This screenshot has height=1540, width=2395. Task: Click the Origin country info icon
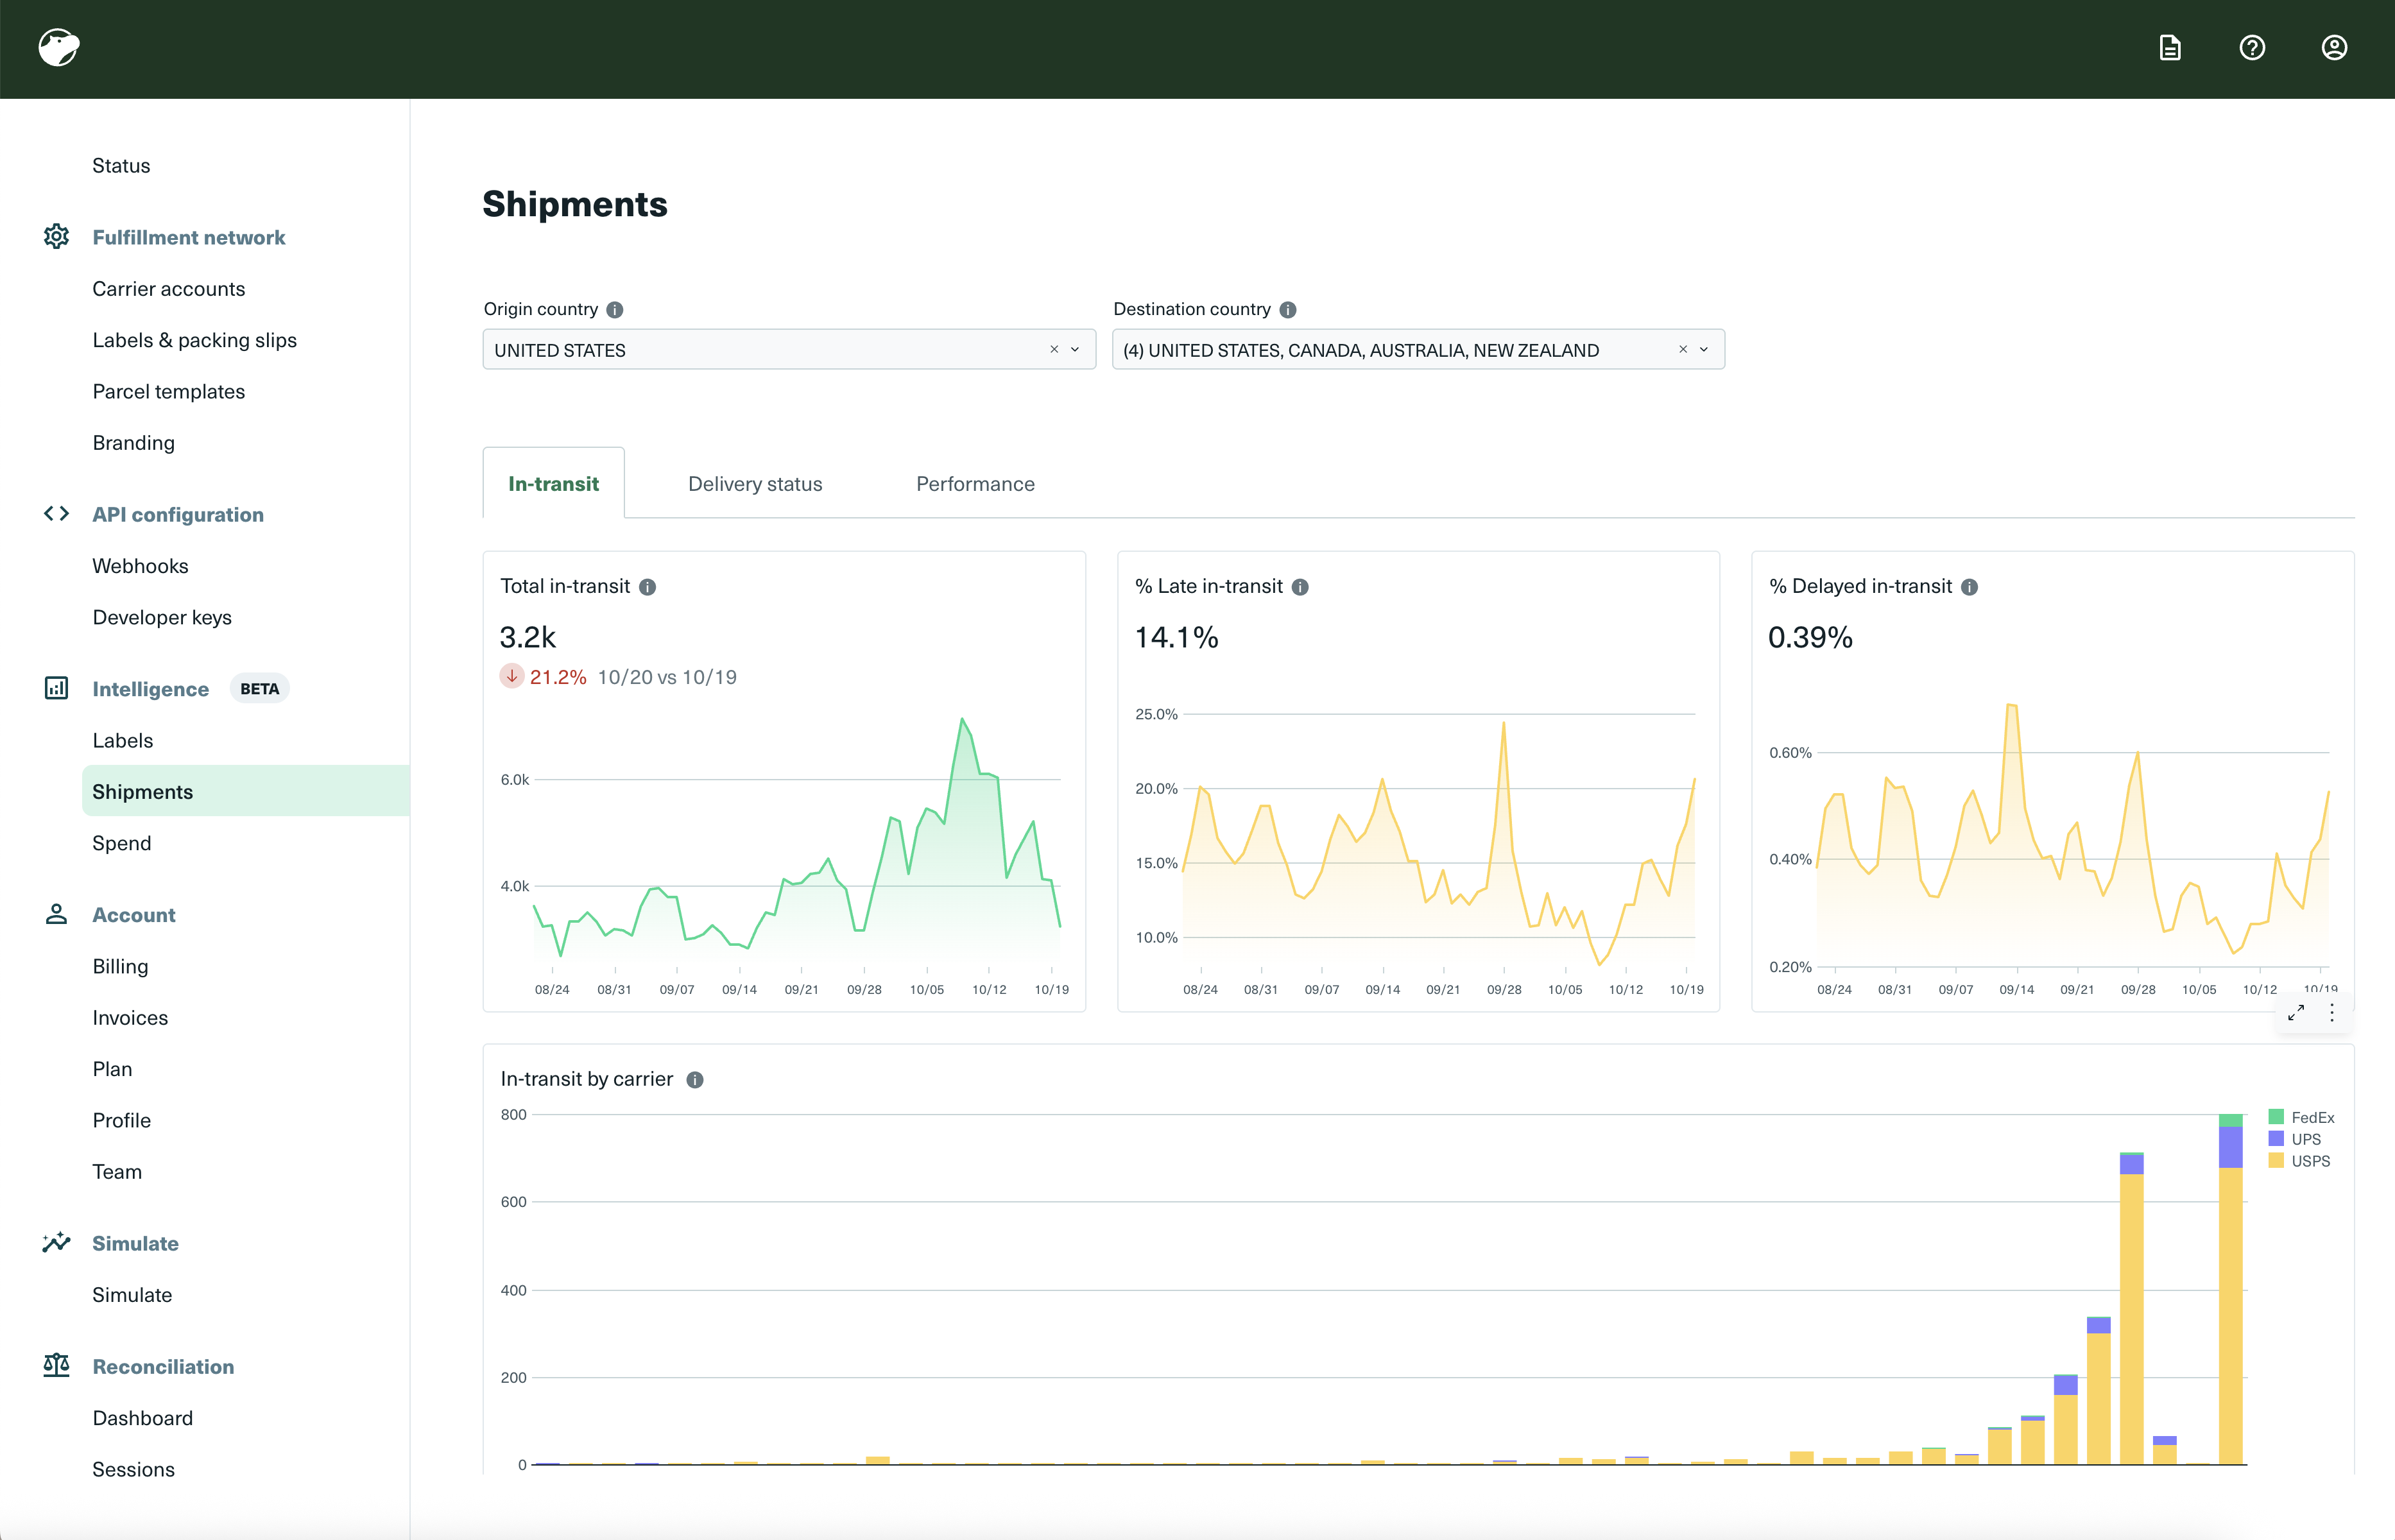click(615, 310)
